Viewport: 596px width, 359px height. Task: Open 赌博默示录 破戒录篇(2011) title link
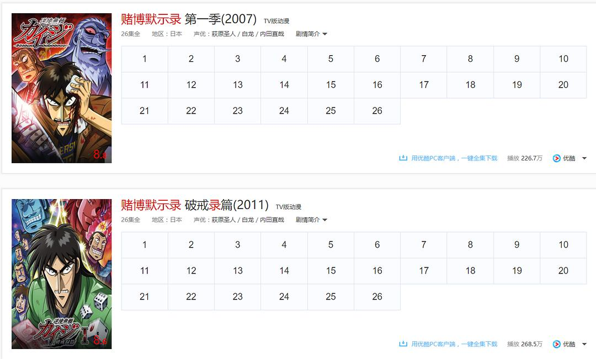pos(194,205)
